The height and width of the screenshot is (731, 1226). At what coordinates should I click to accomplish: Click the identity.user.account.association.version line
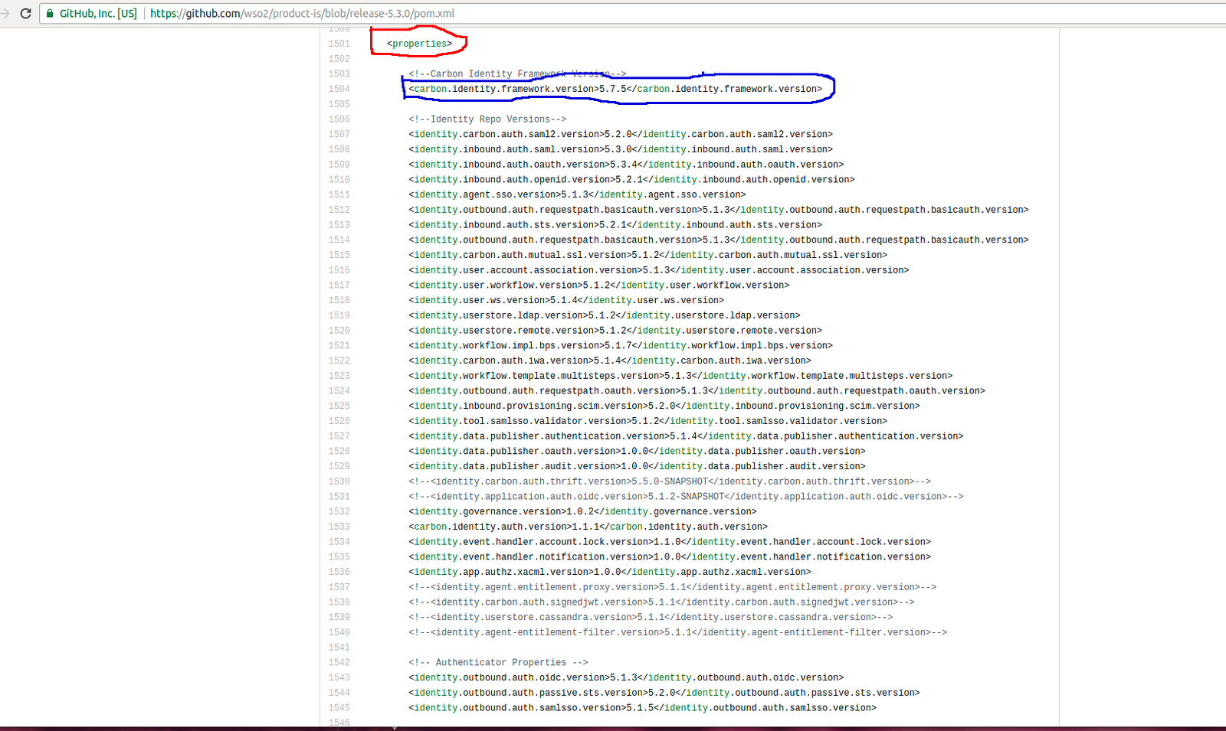pyautogui.click(x=659, y=271)
